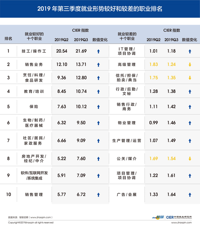Click the up arrow beside 1.38
Image resolution: width=200 pixels, height=229 pixels.
point(190,92)
